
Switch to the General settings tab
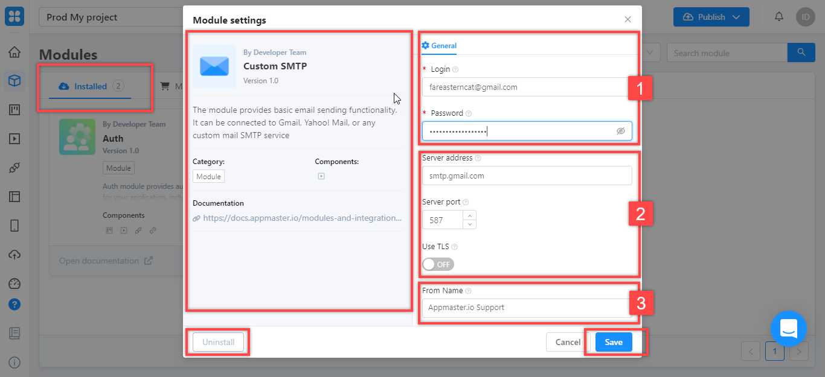[x=439, y=46]
